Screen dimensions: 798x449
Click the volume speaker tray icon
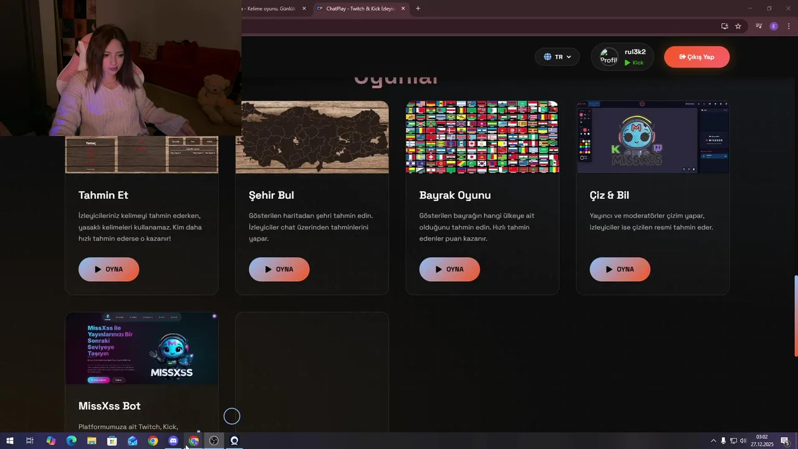coord(743,441)
